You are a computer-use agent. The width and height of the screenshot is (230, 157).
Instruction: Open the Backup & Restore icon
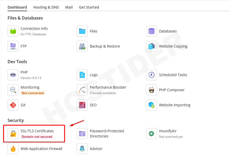pos(82,46)
